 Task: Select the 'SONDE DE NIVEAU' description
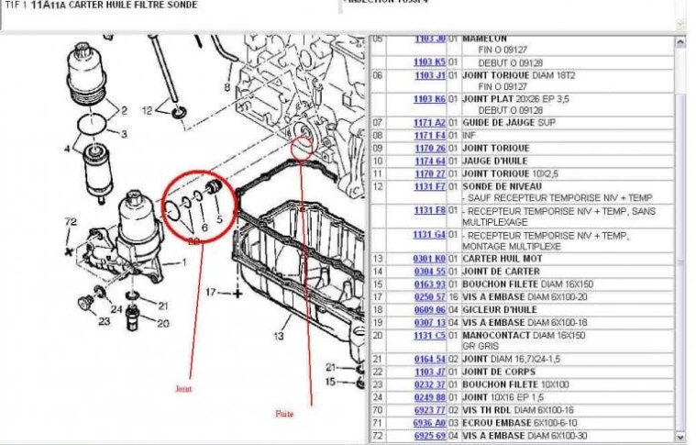502,186
